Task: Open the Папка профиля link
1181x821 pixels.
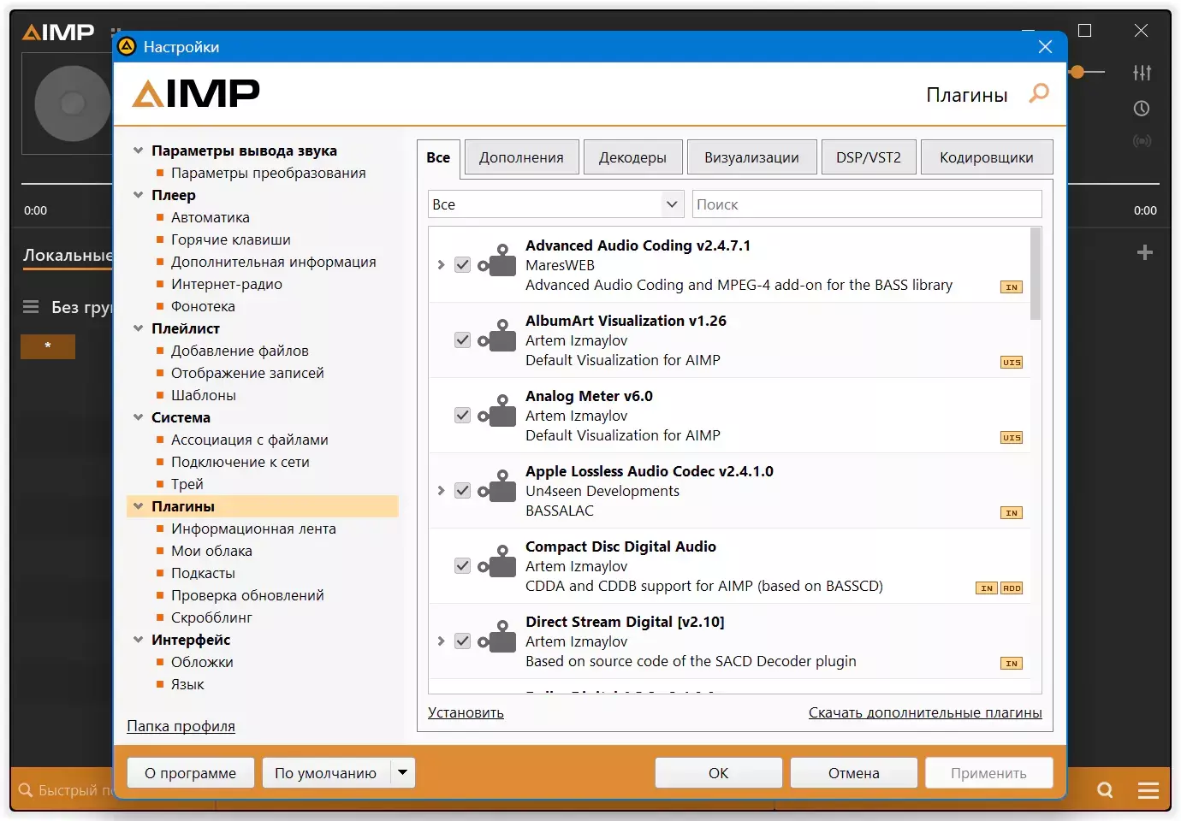Action: 181,726
